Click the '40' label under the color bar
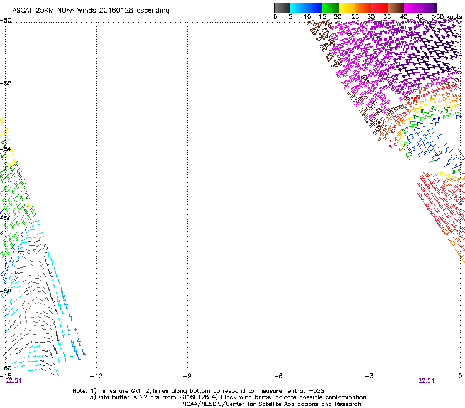Viewport: 465px width, 408px height. 403,17
